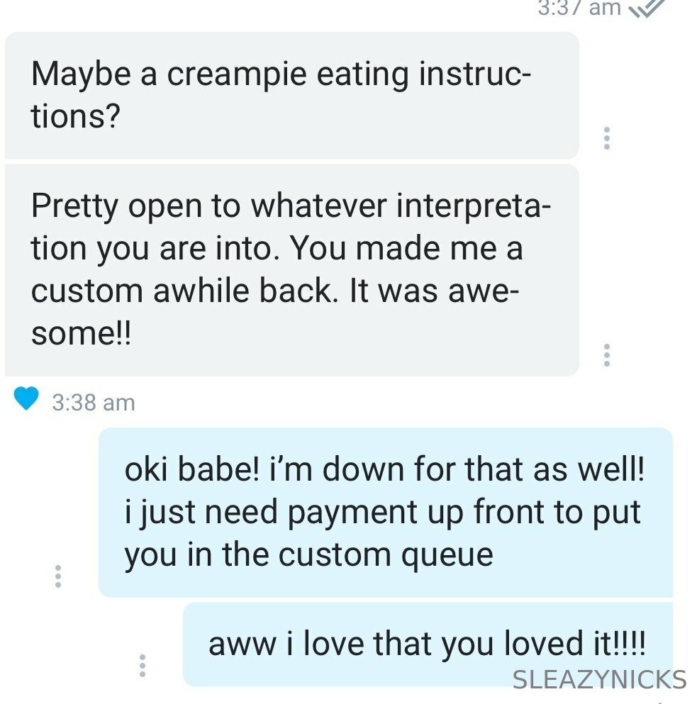Click 'It was awesome!!' text in message
This screenshot has height=704, width=697.
click(x=275, y=312)
